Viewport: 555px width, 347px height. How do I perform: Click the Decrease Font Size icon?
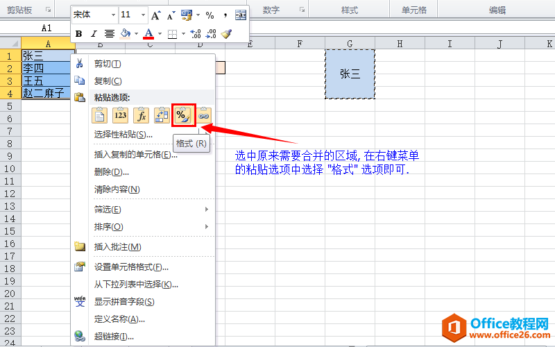point(171,15)
